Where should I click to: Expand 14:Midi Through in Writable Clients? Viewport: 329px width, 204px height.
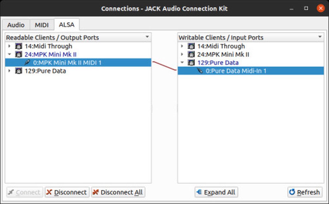[x=182, y=46]
